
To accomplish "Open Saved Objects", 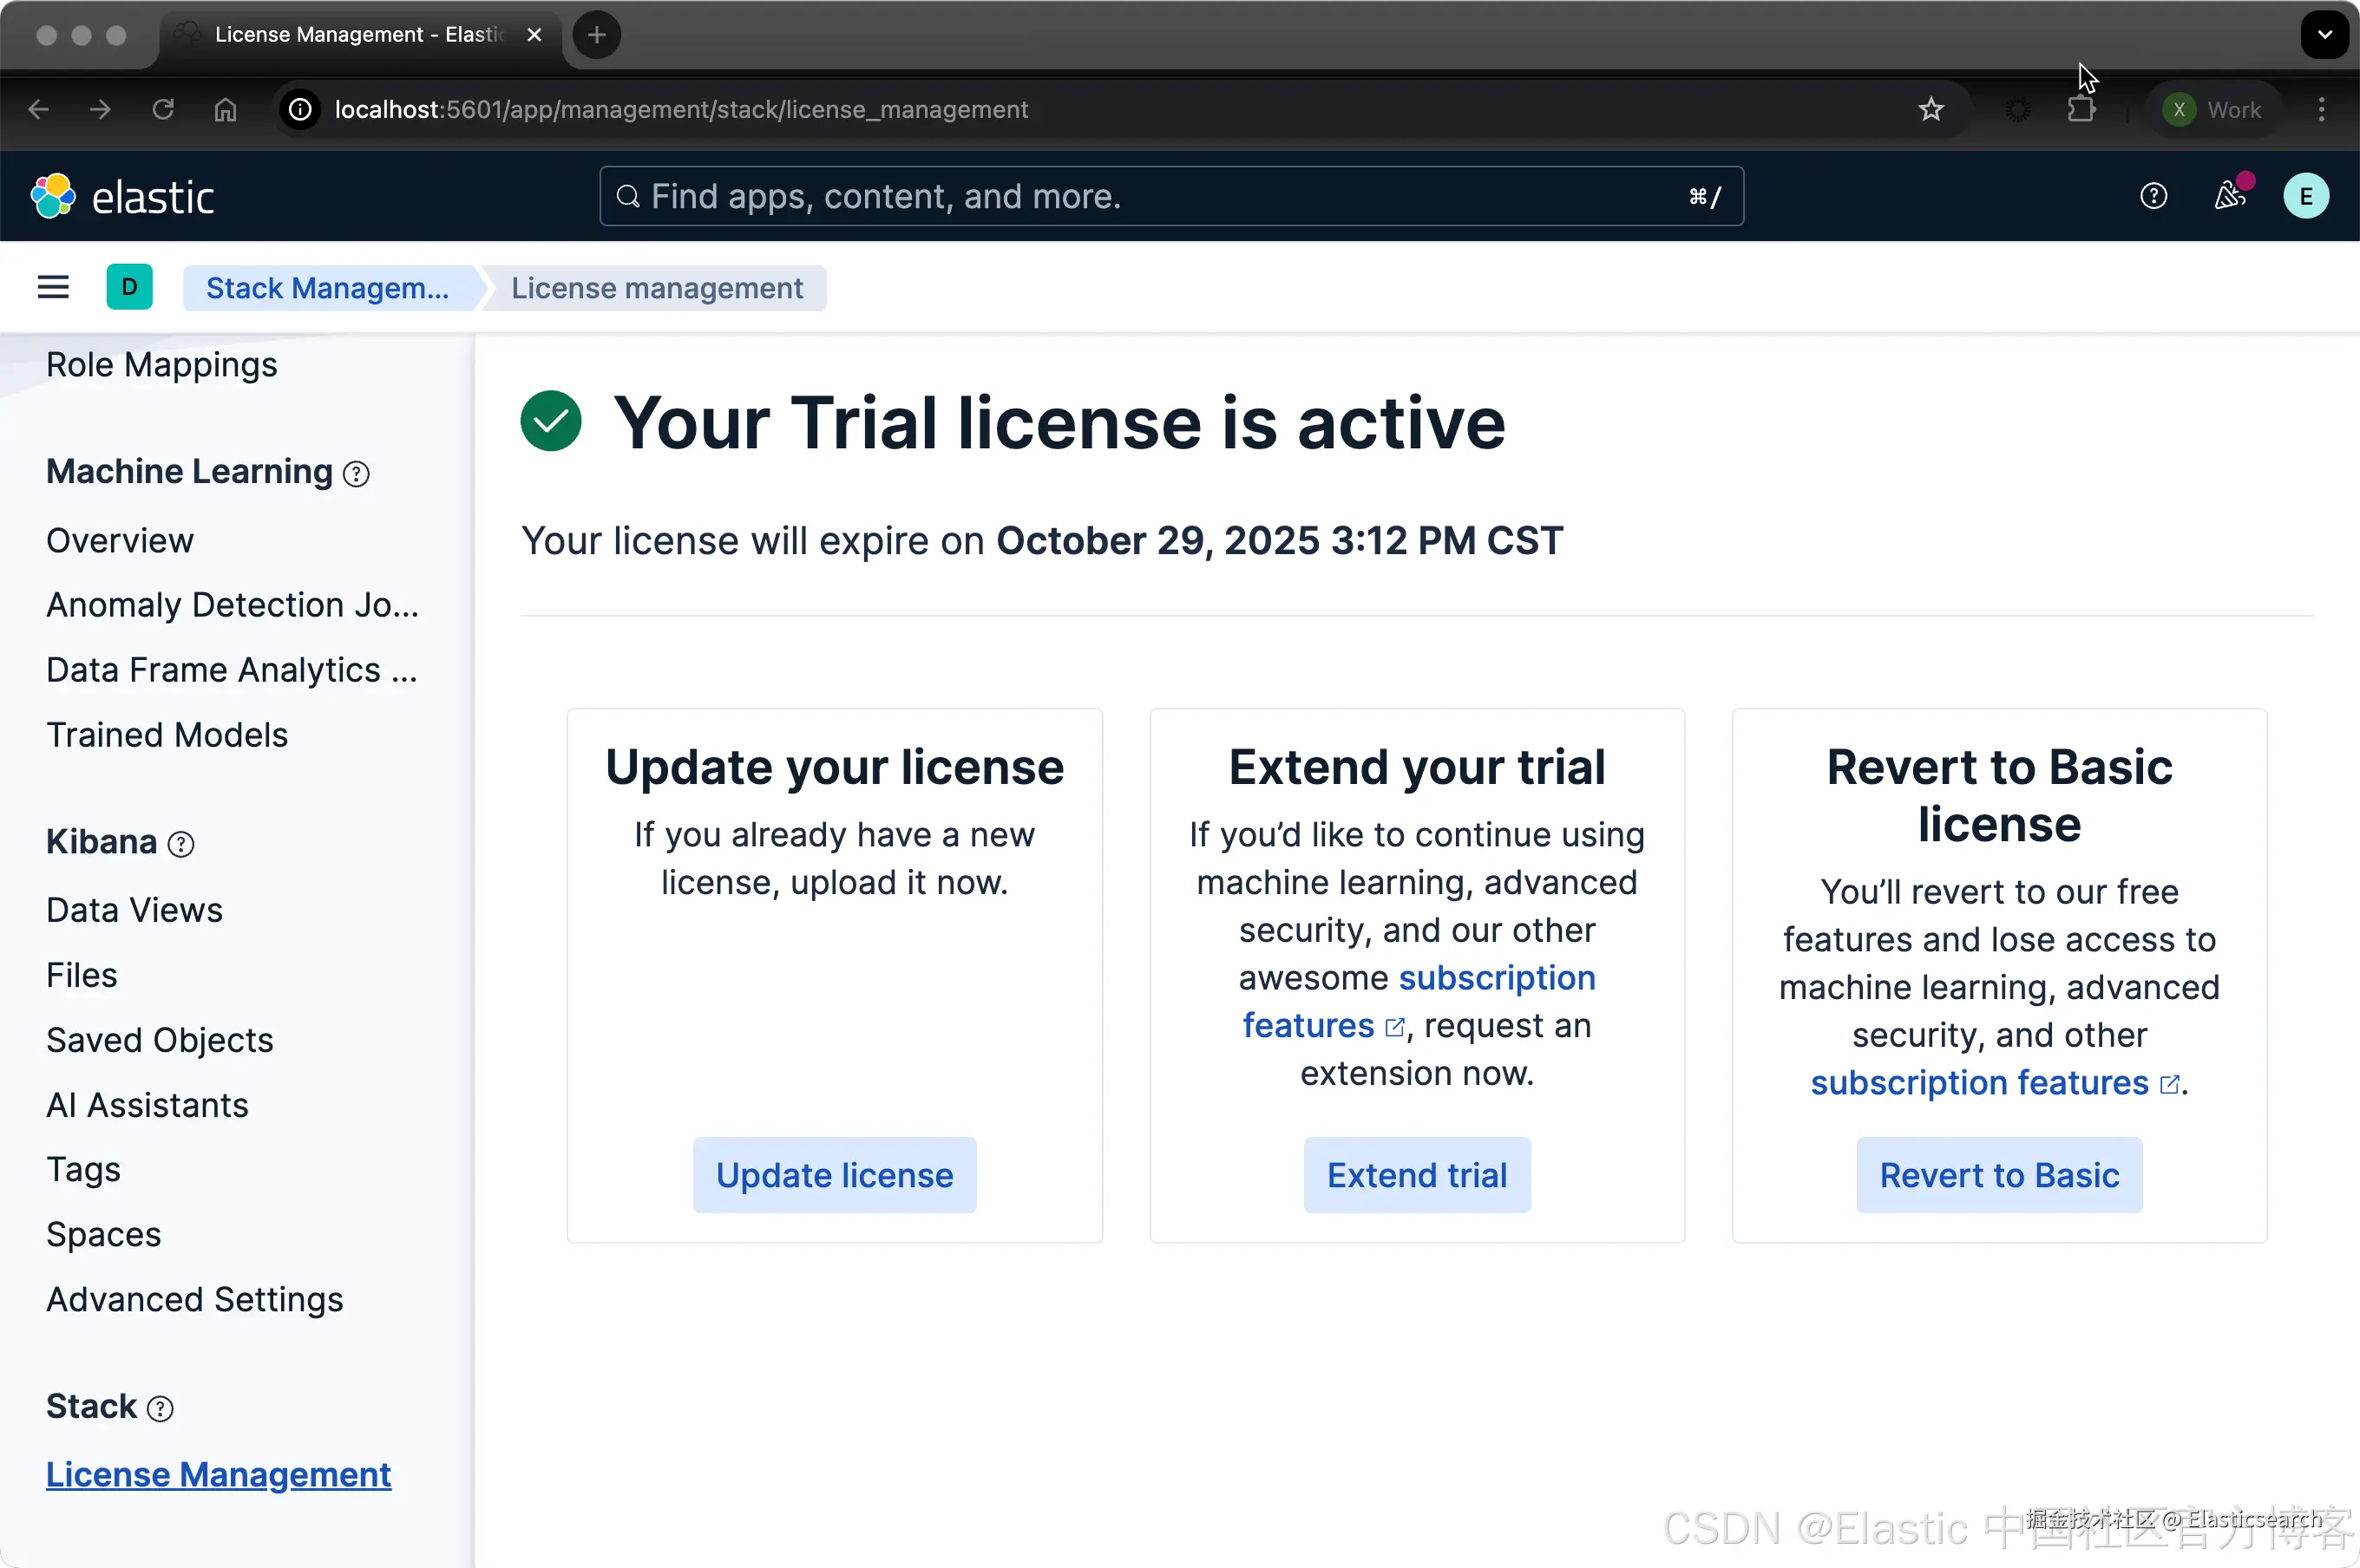I will [x=160, y=1040].
